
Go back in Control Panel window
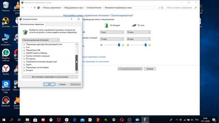tap(23, 8)
